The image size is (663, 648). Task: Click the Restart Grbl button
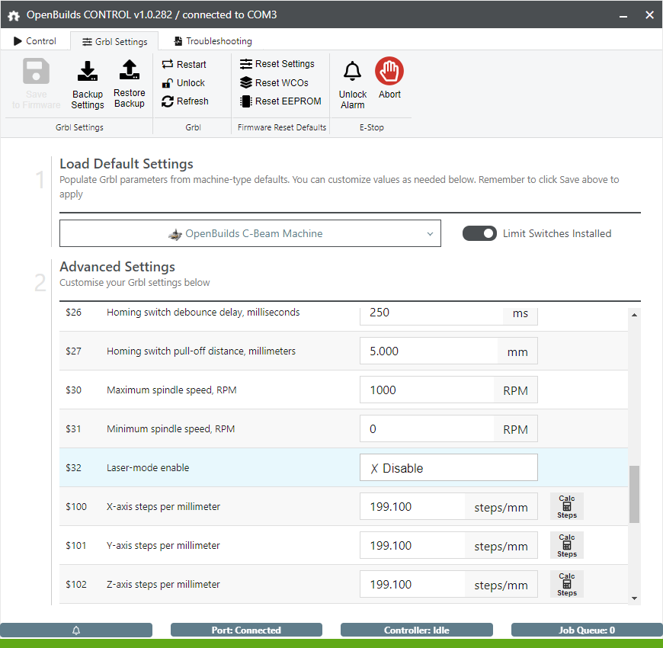[x=184, y=64]
